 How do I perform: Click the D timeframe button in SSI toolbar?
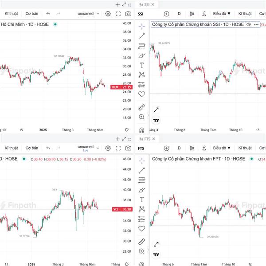pos(179,14)
